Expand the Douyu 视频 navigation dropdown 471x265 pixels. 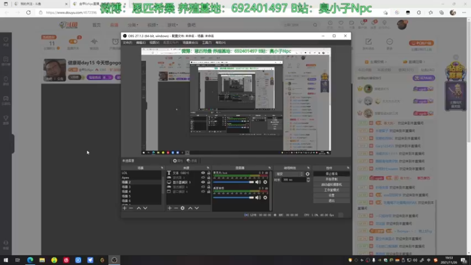coord(152,25)
